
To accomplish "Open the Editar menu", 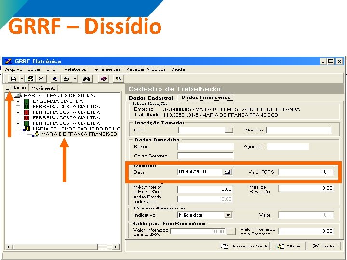I will [x=34, y=69].
